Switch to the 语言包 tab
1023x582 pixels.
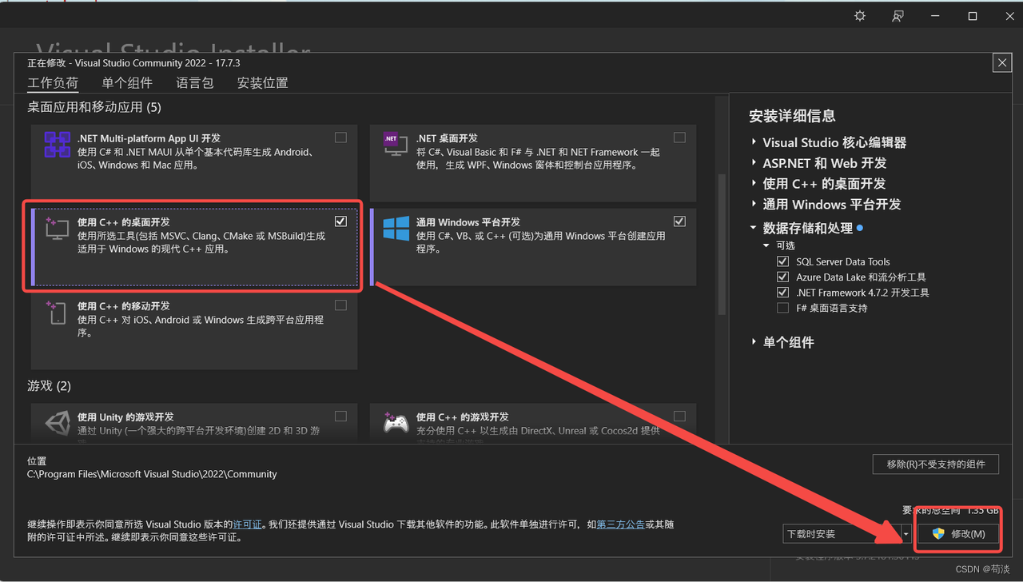coord(195,83)
